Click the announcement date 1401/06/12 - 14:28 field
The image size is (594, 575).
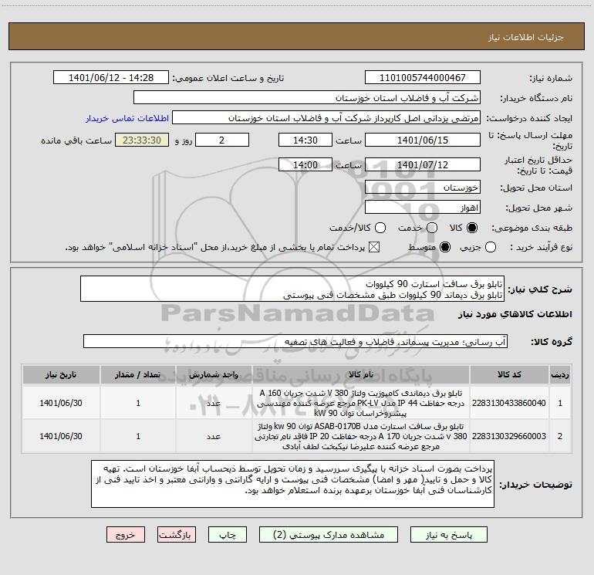pyautogui.click(x=111, y=78)
